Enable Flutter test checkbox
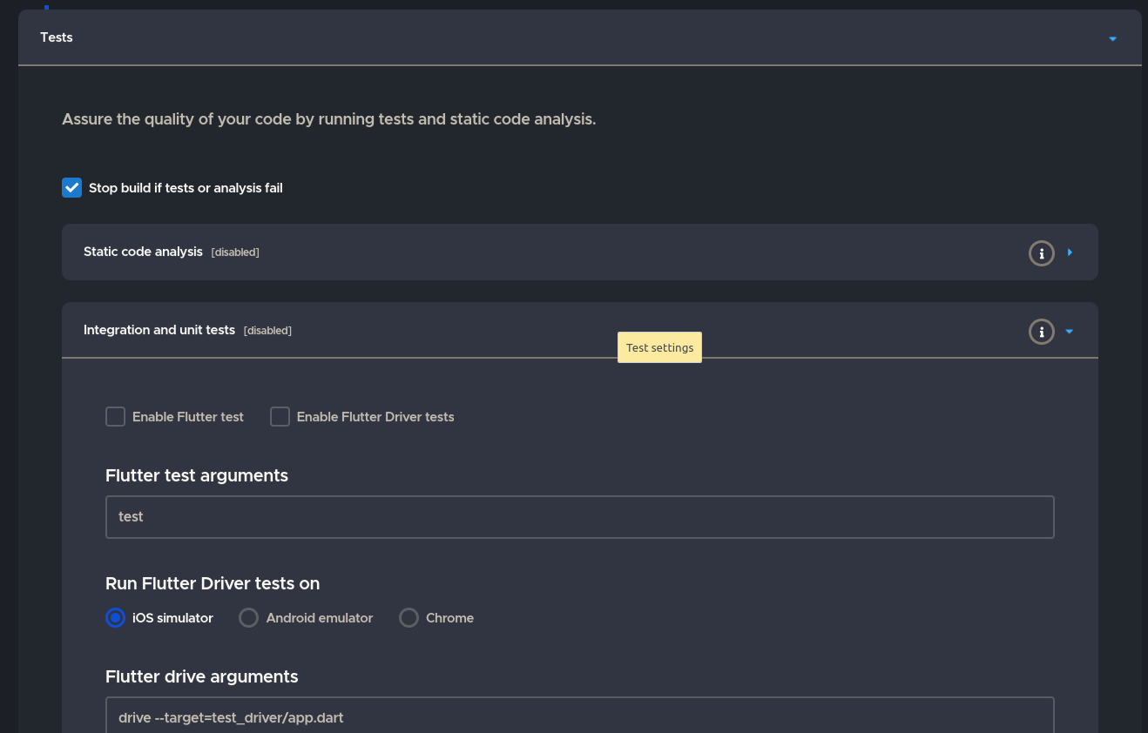Screen dimensions: 1148x733 [x=115, y=417]
